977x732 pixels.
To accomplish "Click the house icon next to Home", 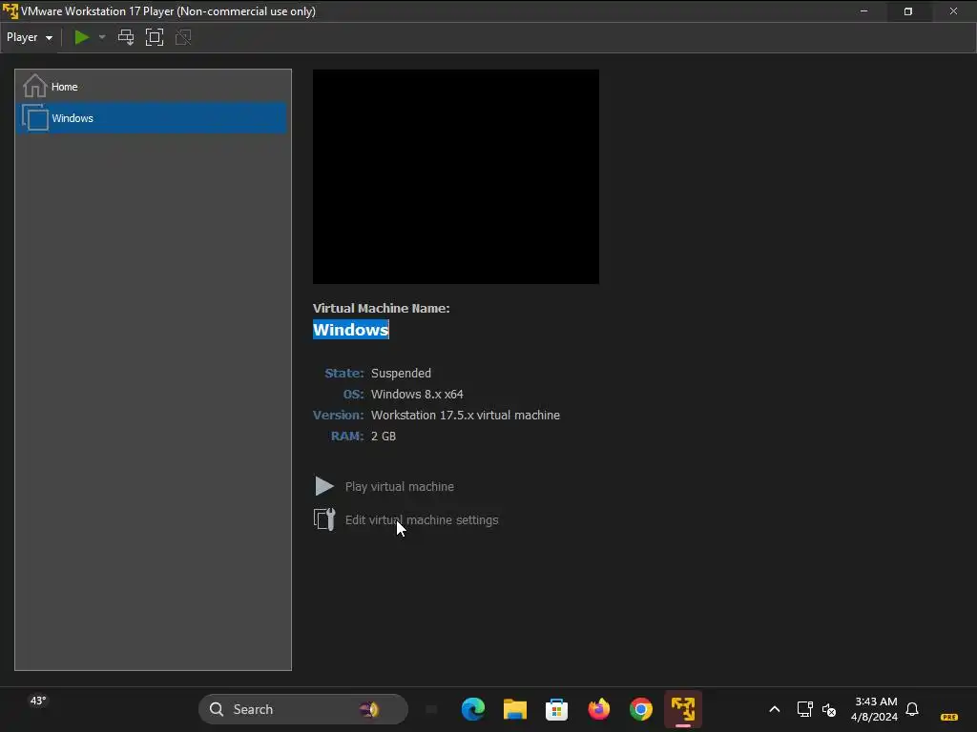I will click(35, 86).
